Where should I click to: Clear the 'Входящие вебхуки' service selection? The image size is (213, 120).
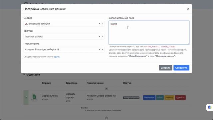[100, 24]
